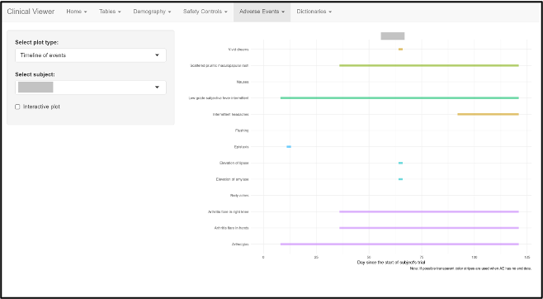Open the Home menu

coord(77,12)
